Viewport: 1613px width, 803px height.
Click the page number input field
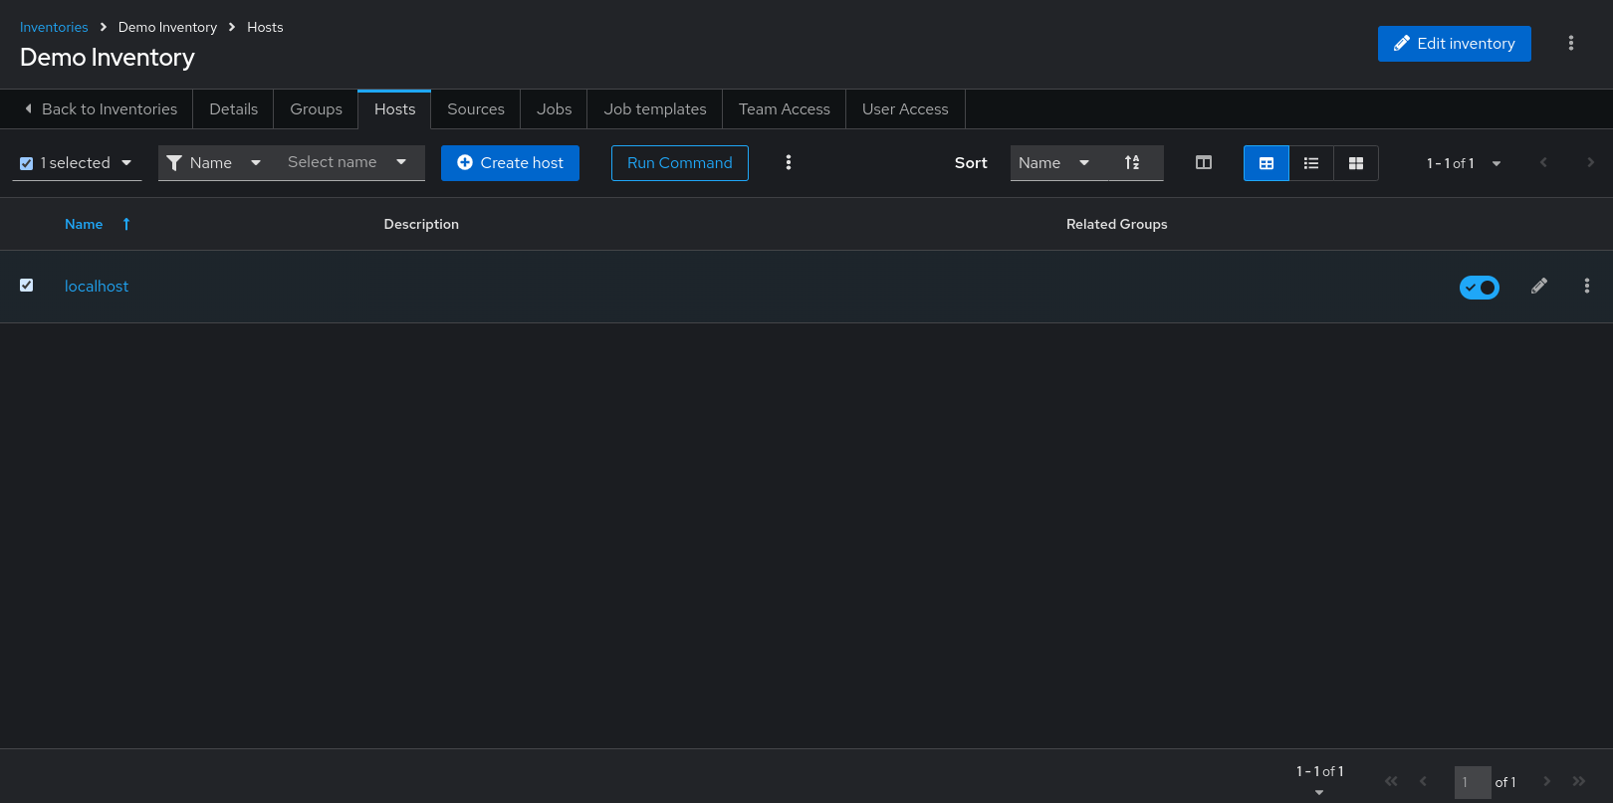point(1473,782)
